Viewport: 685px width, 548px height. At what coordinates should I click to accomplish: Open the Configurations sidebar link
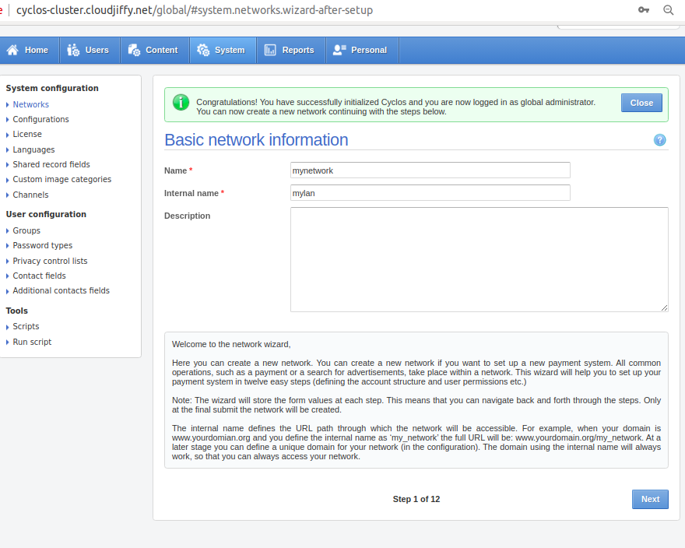tap(40, 119)
